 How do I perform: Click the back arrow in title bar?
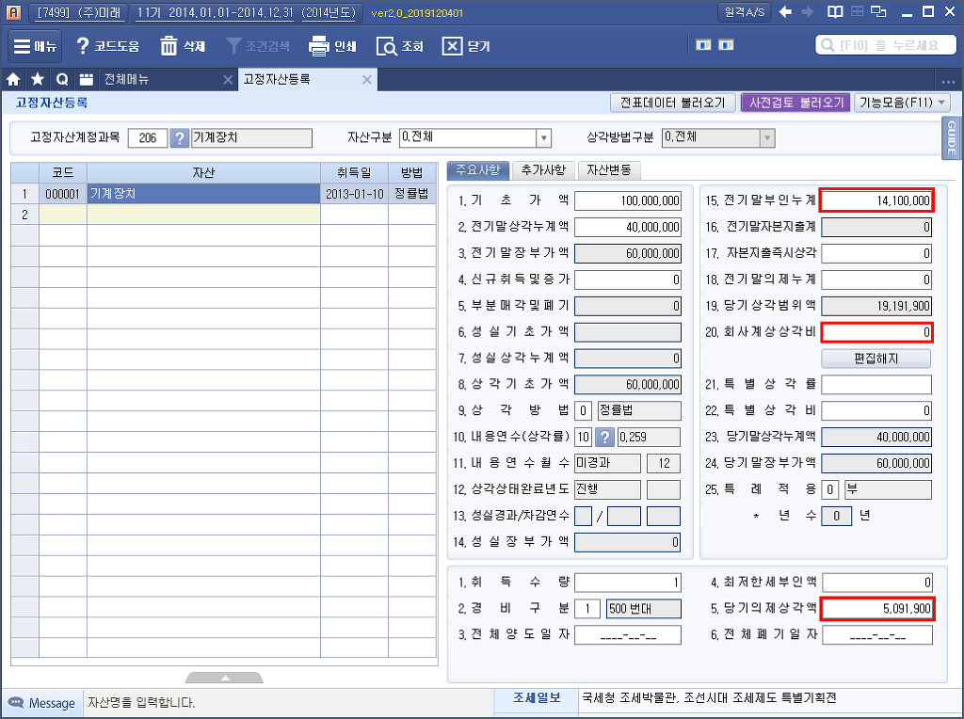tap(785, 11)
